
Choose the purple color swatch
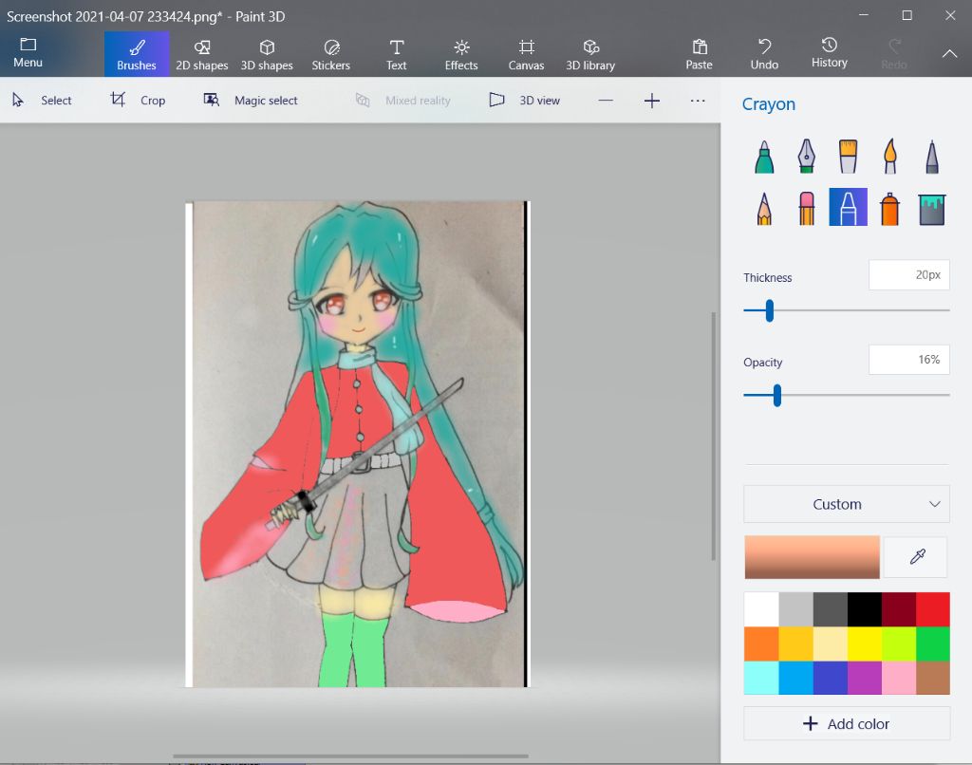point(864,678)
